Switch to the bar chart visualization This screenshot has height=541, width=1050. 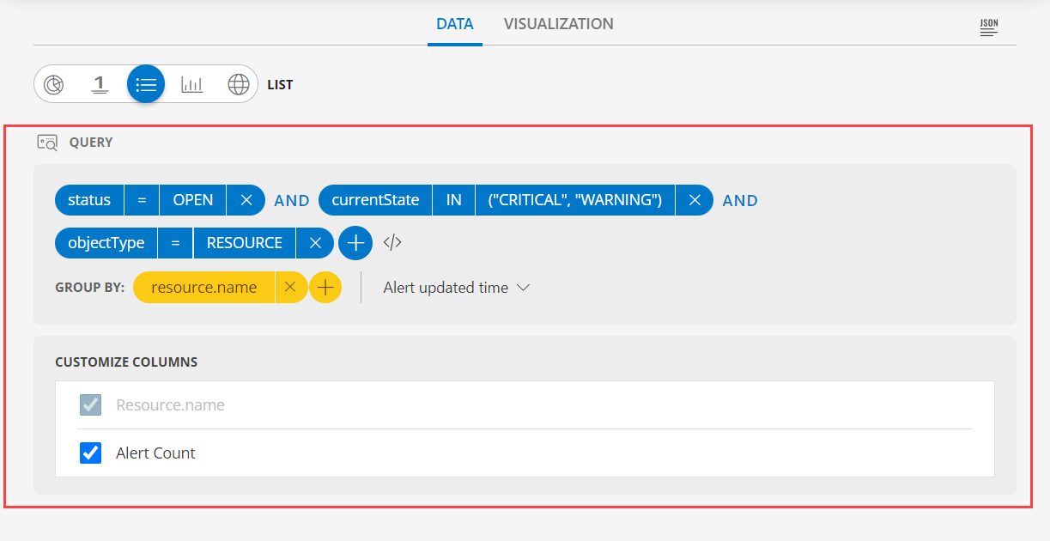[x=191, y=84]
